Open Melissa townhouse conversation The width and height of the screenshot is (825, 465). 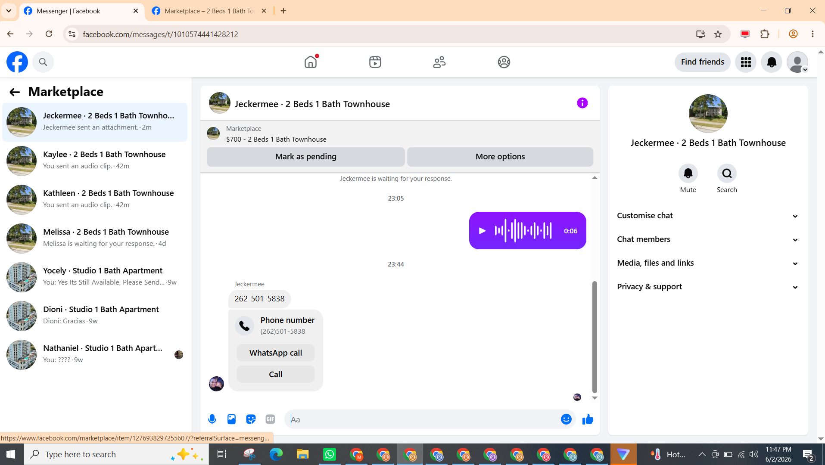pyautogui.click(x=95, y=238)
